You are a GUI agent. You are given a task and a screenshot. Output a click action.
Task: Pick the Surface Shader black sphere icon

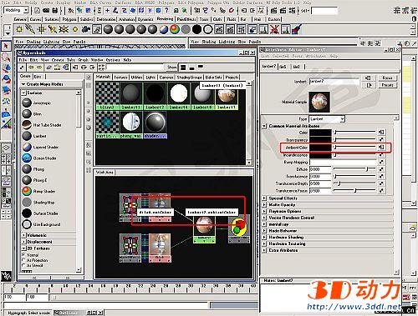[x=27, y=213]
